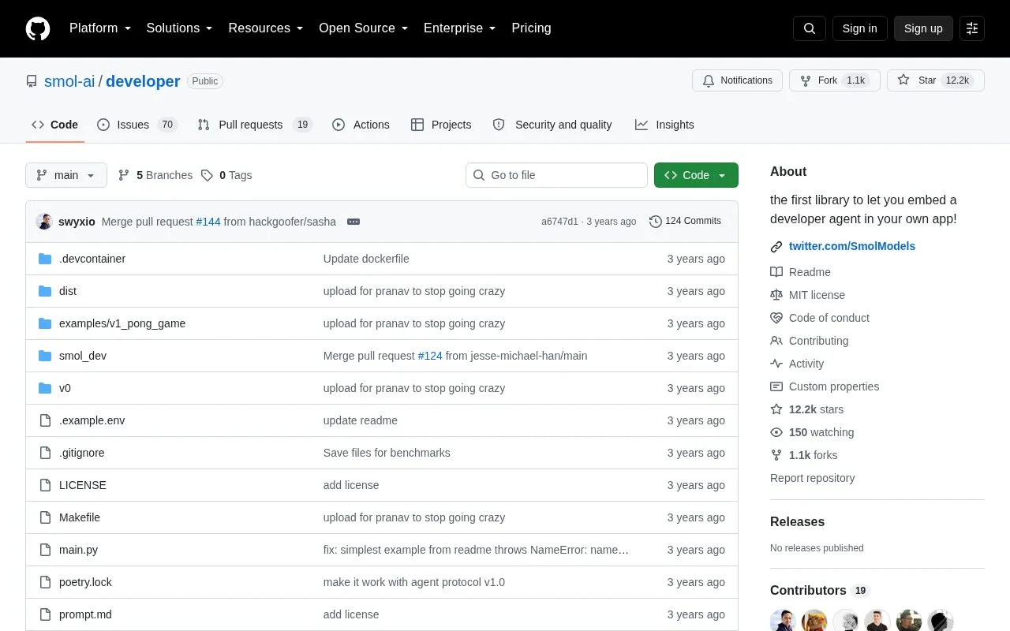Click the Sign in button

[x=859, y=28]
